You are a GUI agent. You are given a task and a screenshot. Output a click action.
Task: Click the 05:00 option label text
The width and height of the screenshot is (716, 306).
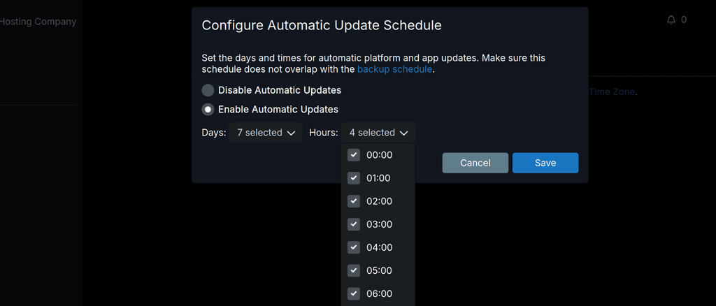pyautogui.click(x=380, y=270)
